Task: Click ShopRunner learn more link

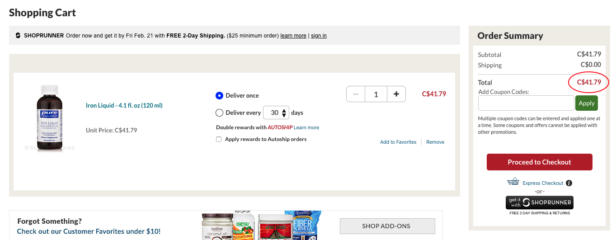Action: pos(293,36)
